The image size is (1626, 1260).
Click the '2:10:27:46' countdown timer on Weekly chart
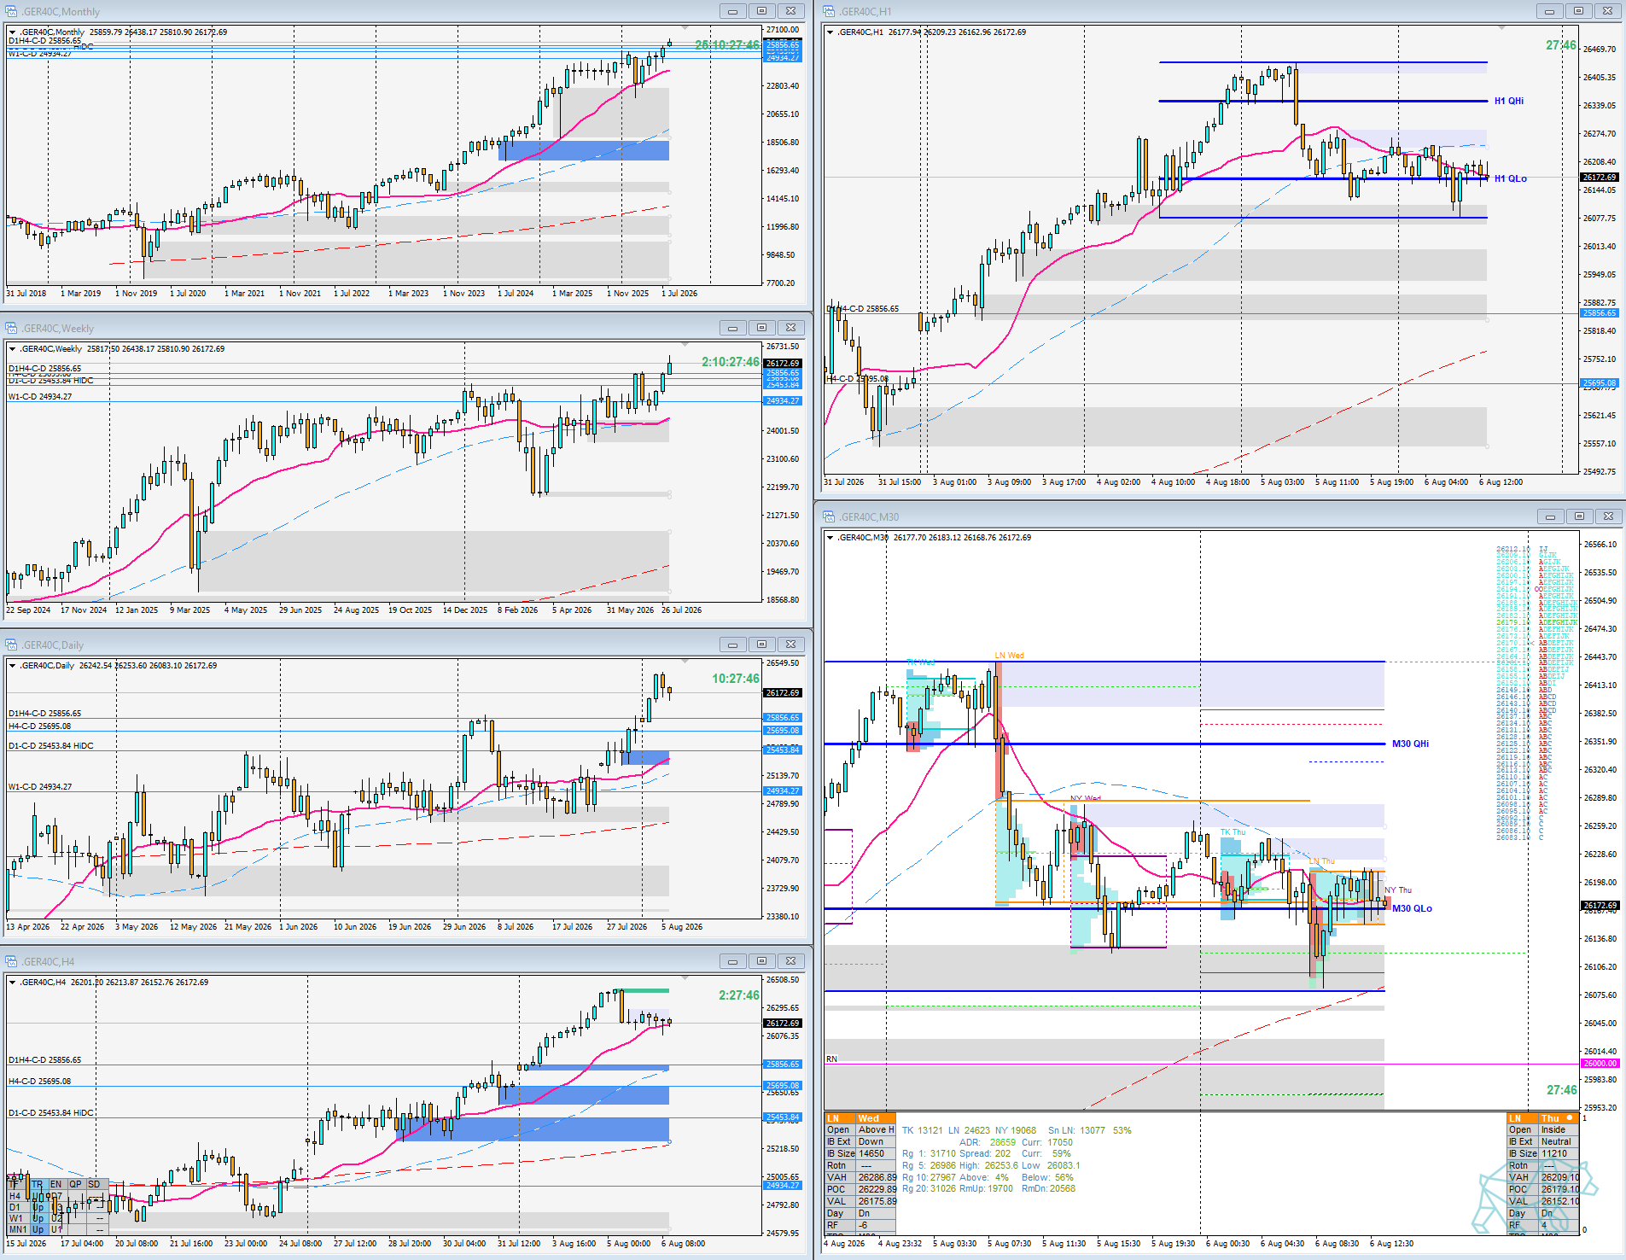[x=731, y=362]
